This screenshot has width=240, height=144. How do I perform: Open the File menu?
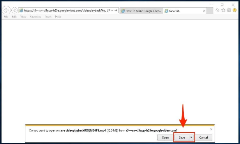[6, 16]
